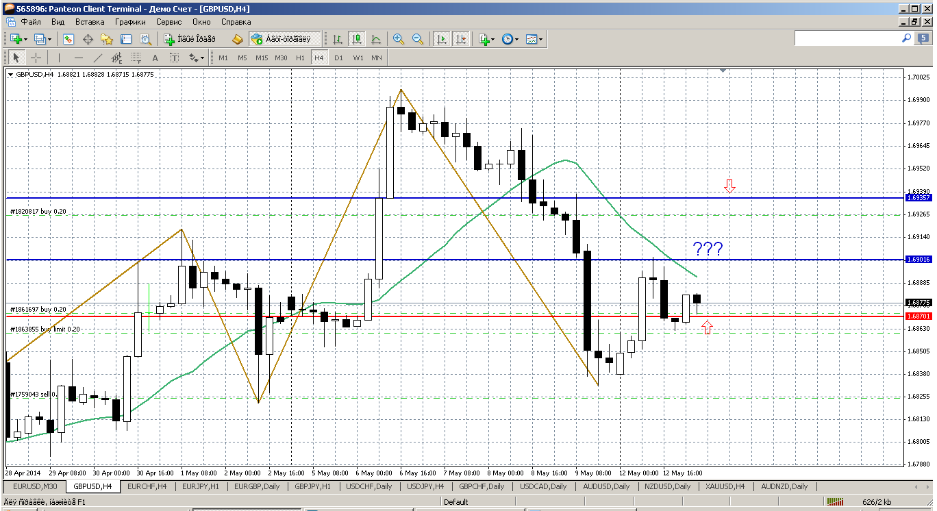
Task: Switch chart to candlesticks
Action: click(x=357, y=39)
